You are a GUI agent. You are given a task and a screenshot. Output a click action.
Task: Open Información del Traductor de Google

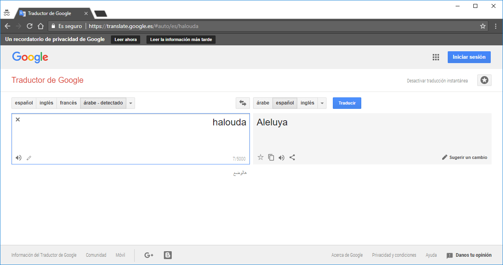point(44,255)
